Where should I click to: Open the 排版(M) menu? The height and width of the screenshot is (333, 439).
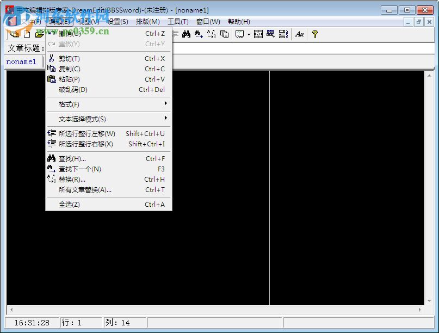click(146, 22)
